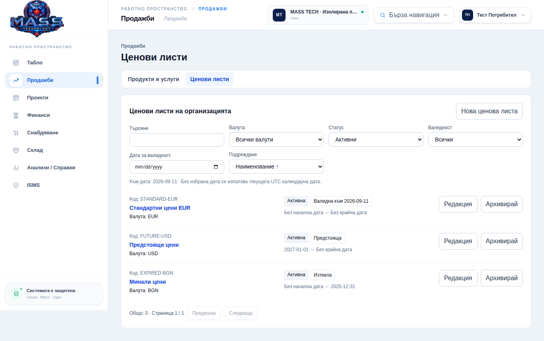The height and width of the screenshot is (341, 544).
Task: Click the magnifier icon in Бърза навигация
Action: (x=383, y=15)
